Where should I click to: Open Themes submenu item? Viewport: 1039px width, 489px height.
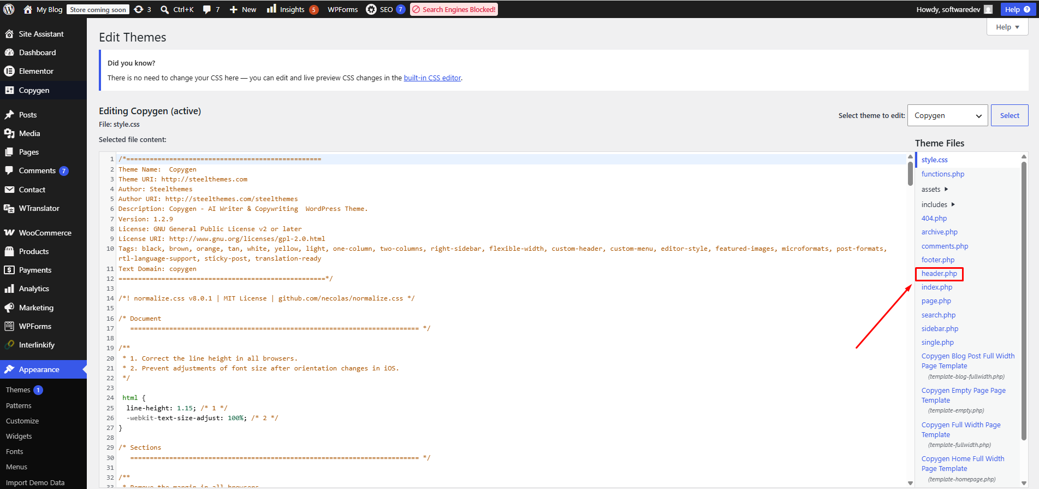tap(18, 390)
